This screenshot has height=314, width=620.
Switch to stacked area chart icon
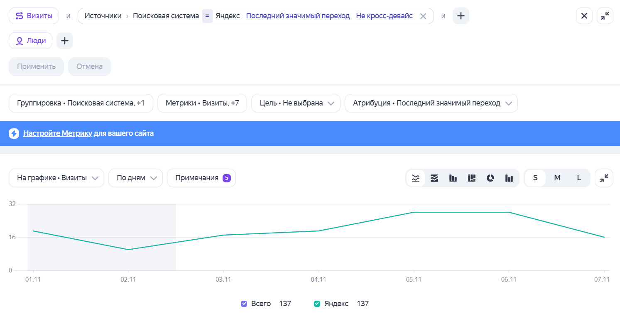coord(434,178)
